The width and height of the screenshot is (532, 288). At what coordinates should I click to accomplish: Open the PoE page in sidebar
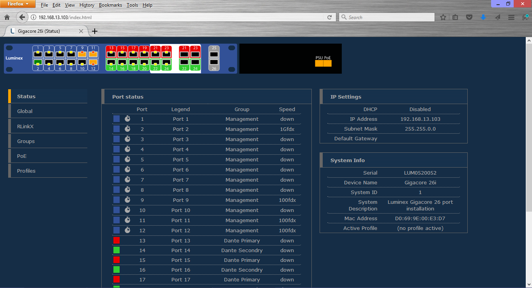(48, 156)
